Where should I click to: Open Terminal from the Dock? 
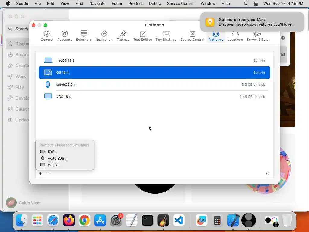(x=147, y=220)
